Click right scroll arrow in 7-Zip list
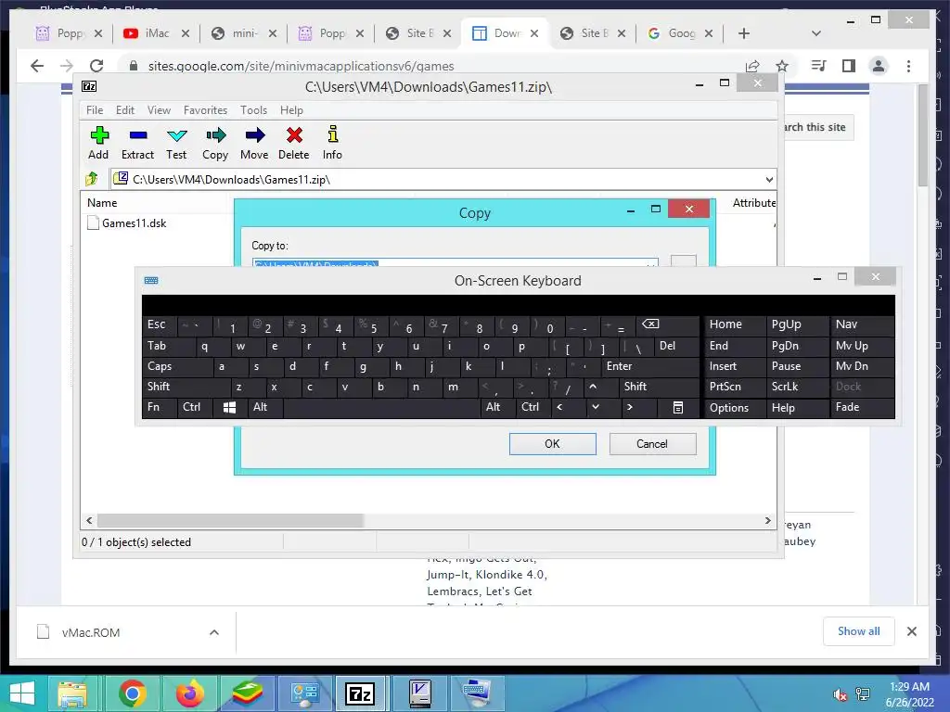 [x=767, y=520]
